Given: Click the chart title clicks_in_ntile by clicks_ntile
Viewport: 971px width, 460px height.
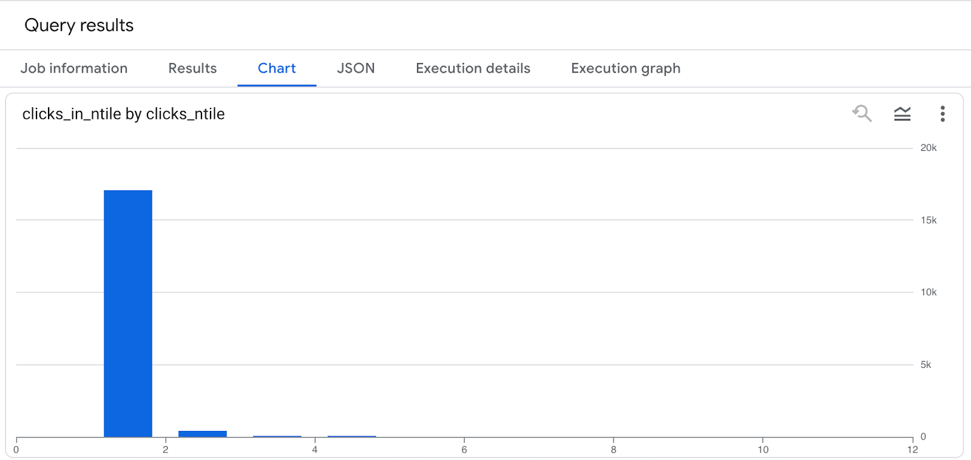Looking at the screenshot, I should click(x=123, y=114).
